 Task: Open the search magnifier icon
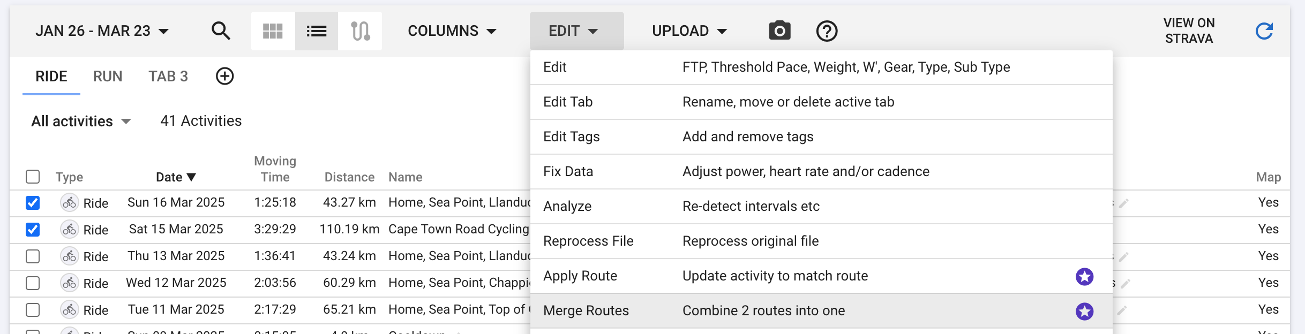(221, 31)
